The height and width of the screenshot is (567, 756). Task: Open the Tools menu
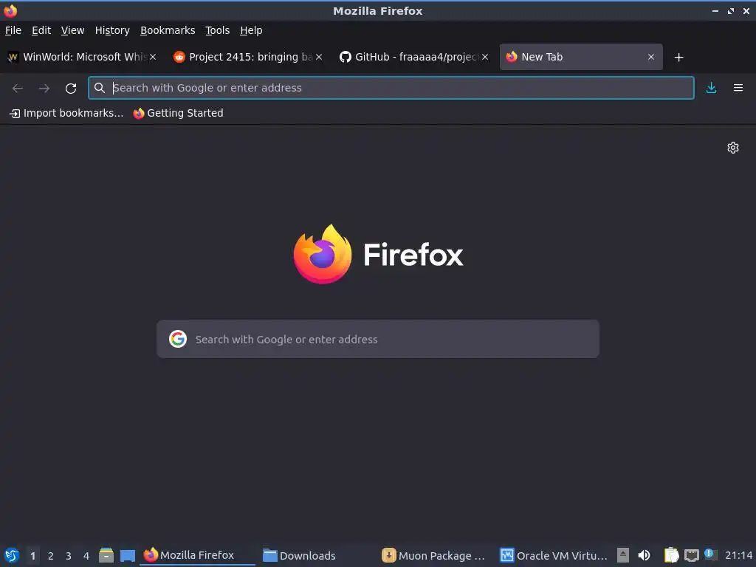(218, 30)
